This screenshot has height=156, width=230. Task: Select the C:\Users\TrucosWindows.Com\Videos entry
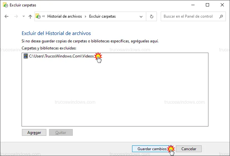point(61,56)
